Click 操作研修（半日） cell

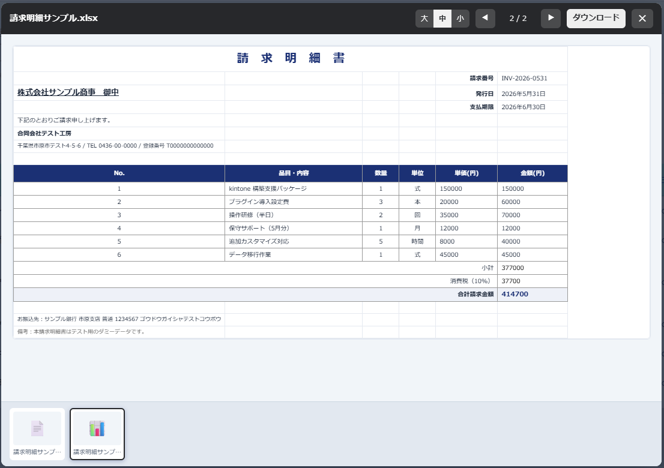(x=294, y=215)
